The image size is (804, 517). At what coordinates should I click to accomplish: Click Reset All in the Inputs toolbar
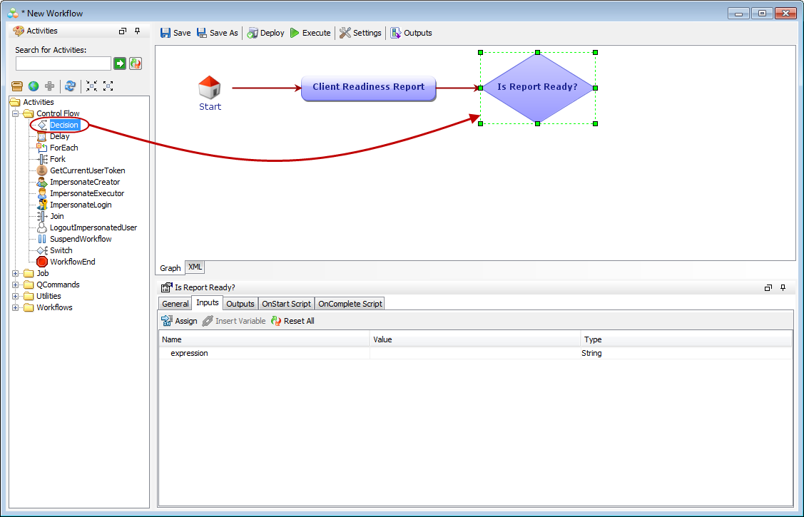coord(292,321)
